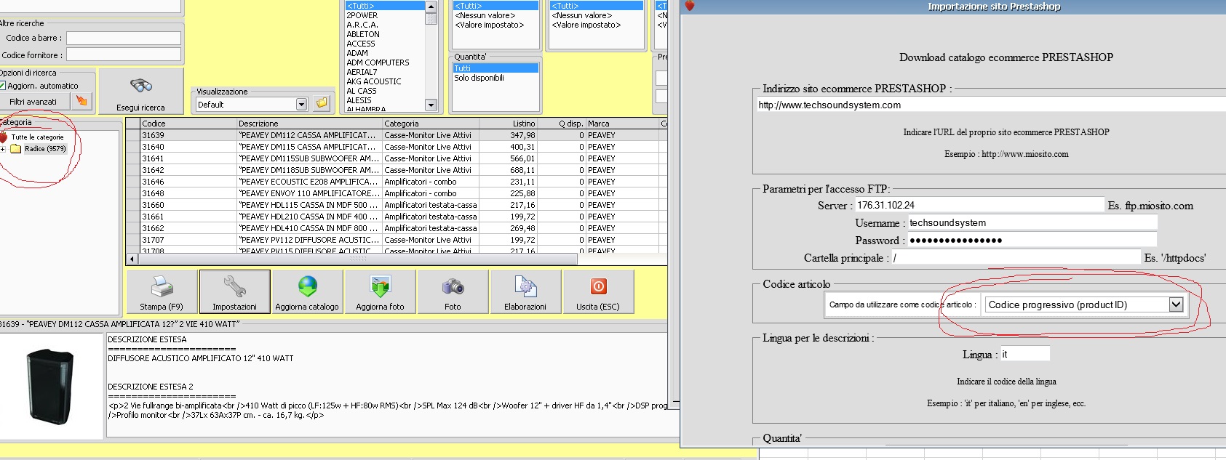Screen dimensions: 1226x460
Task: Select ADAM in the brand list
Action: 357,53
